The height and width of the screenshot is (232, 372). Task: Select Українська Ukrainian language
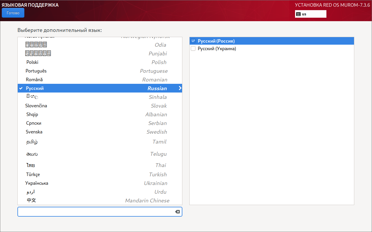(x=100, y=183)
